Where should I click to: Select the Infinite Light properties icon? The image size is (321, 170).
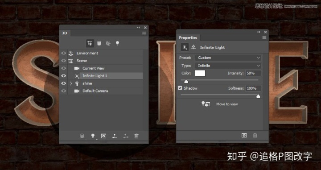point(185,47)
